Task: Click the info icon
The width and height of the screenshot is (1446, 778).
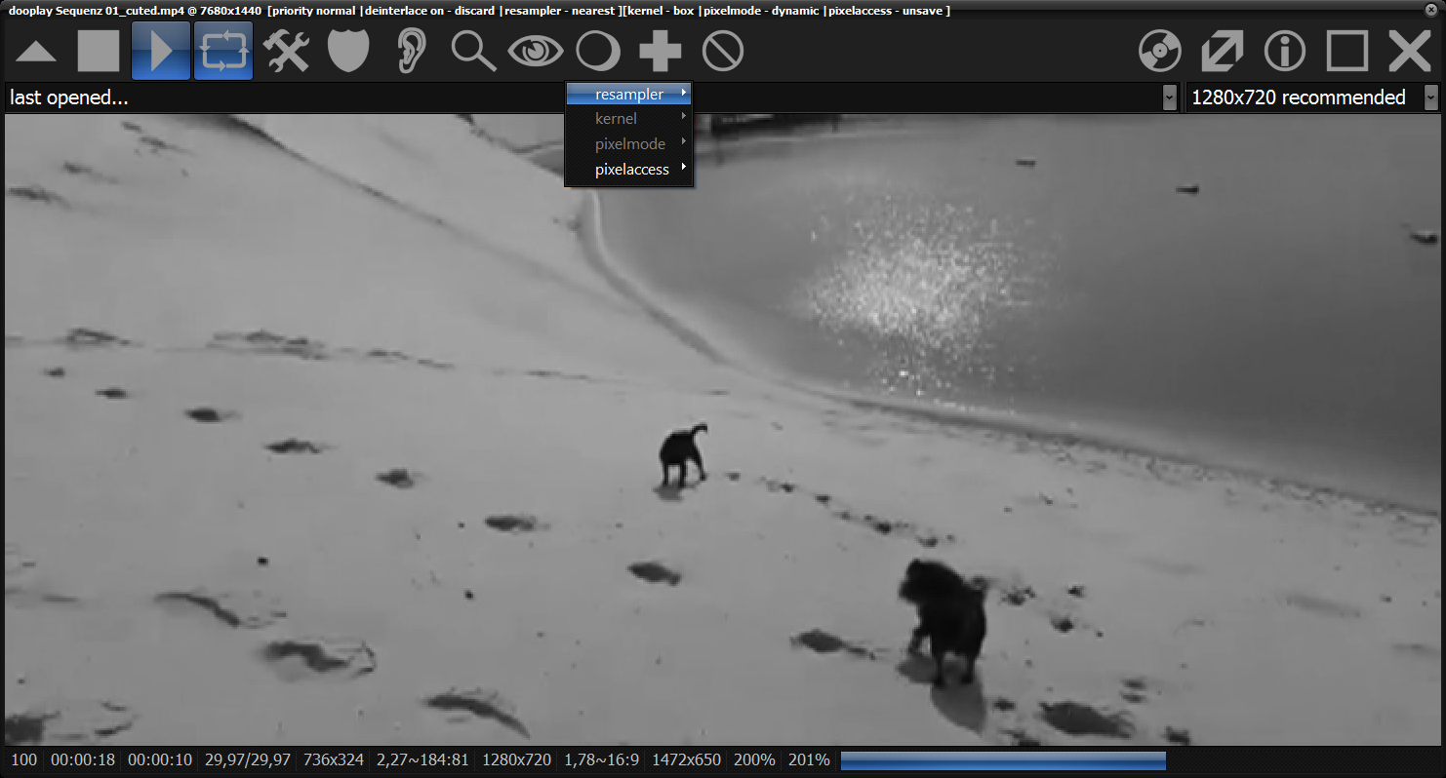Action: coord(1285,51)
